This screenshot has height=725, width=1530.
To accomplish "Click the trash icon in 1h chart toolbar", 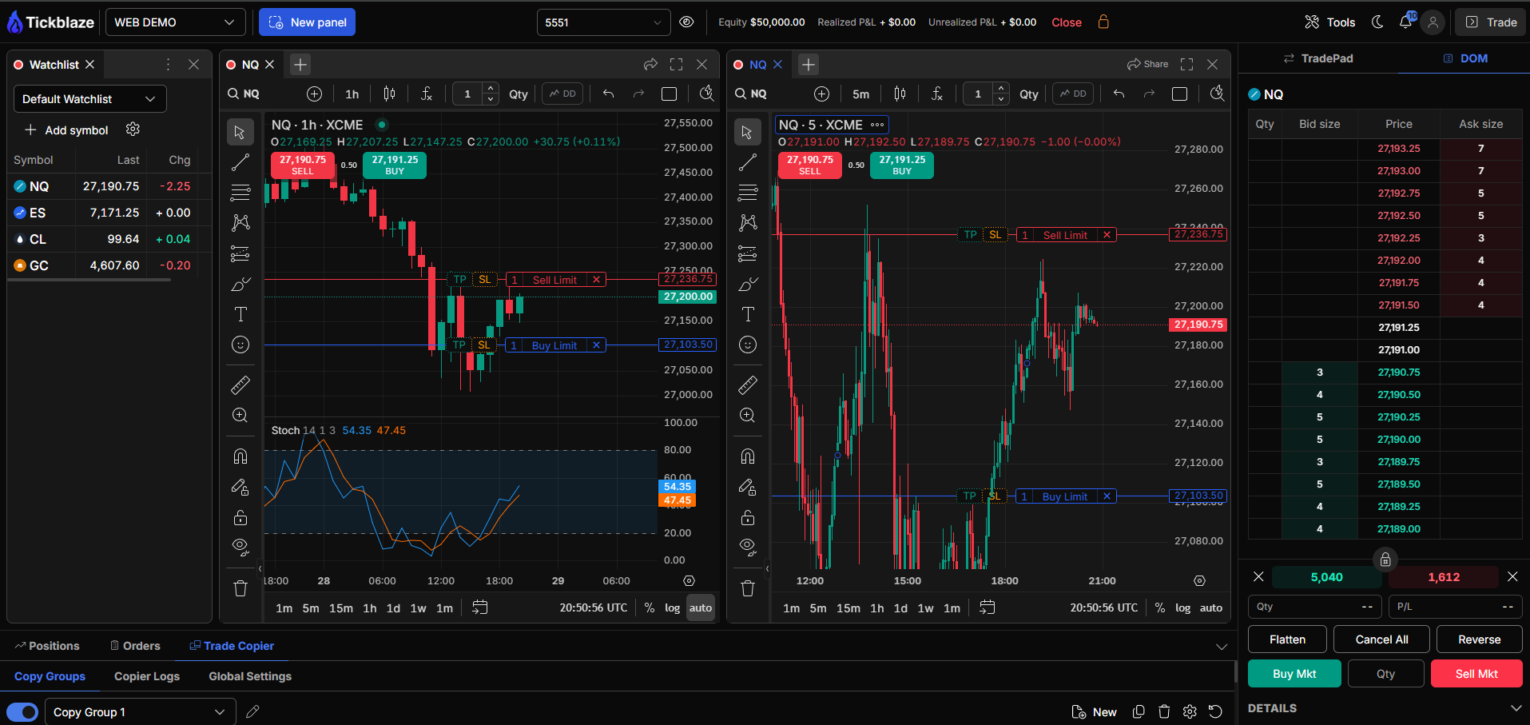I will (x=240, y=589).
